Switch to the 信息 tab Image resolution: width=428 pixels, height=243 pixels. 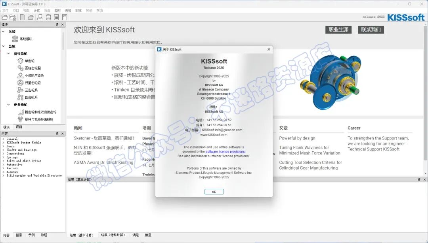(x=148, y=235)
